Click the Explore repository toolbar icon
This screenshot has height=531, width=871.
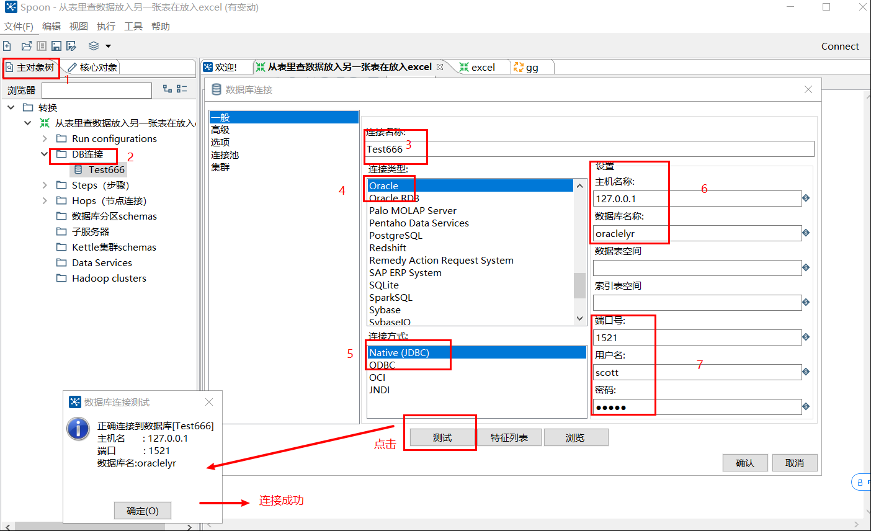coord(42,46)
